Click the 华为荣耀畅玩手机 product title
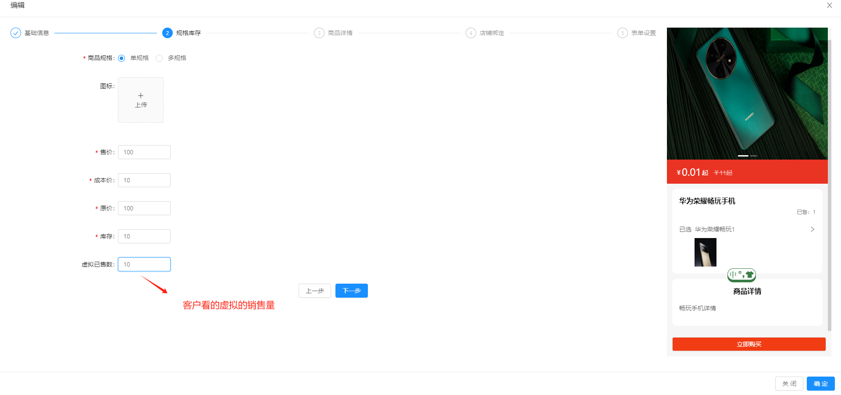Viewport: 841px width, 395px height. coord(707,201)
